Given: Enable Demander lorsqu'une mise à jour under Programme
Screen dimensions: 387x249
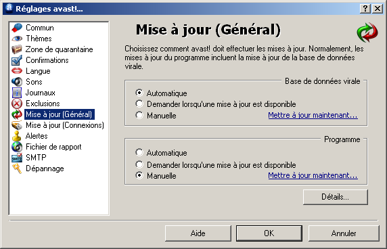Looking at the screenshot, I should (216, 164).
